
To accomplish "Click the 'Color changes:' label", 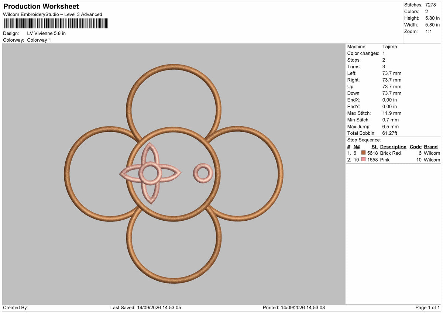I will pos(363,53).
